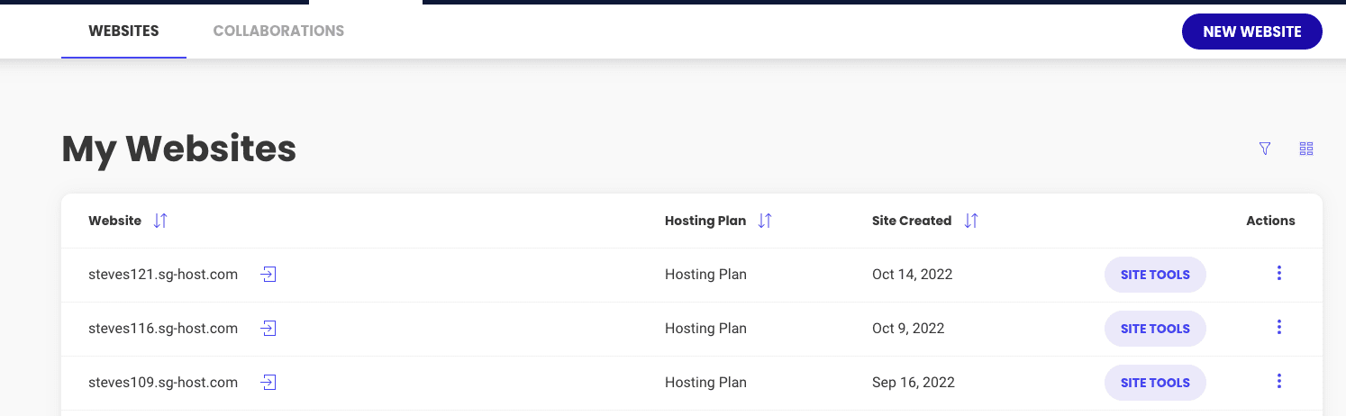The height and width of the screenshot is (416, 1346).
Task: Log in to steves121.sg-host.com via arrow icon
Action: click(268, 275)
